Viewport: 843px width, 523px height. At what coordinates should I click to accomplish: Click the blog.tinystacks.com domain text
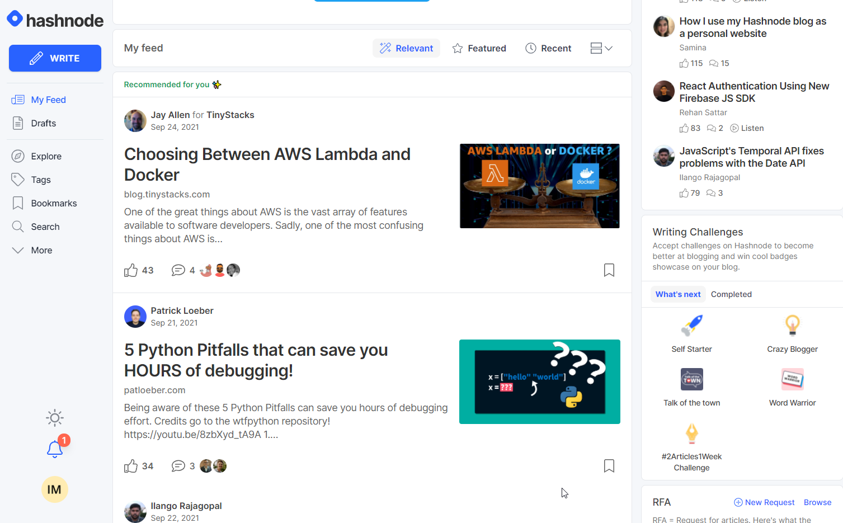[167, 194]
